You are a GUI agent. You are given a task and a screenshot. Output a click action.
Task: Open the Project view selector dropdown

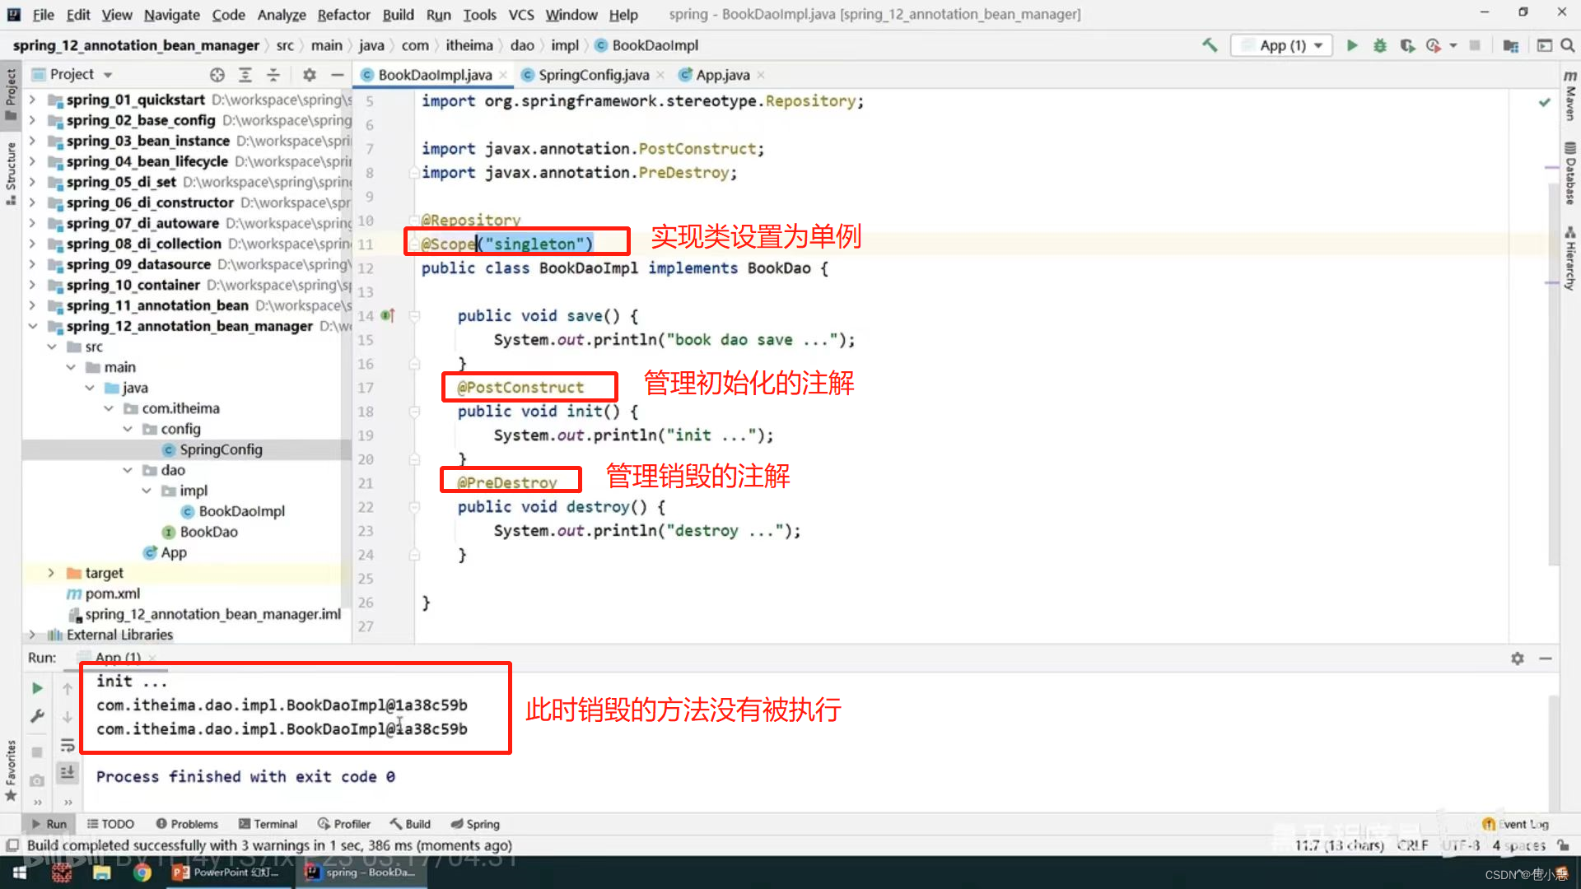108,75
